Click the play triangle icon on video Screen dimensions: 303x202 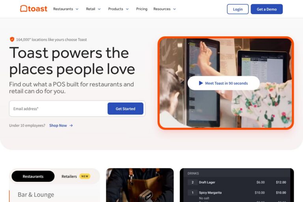[x=201, y=83]
